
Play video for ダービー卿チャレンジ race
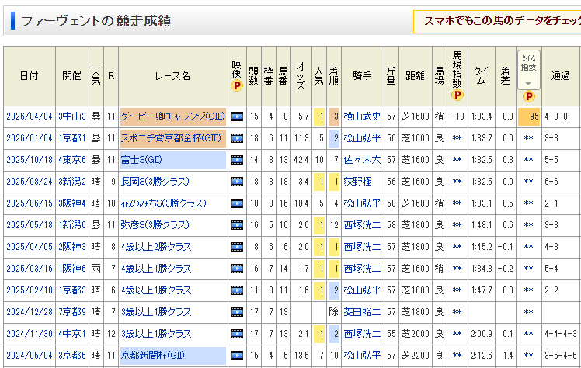coord(237,116)
